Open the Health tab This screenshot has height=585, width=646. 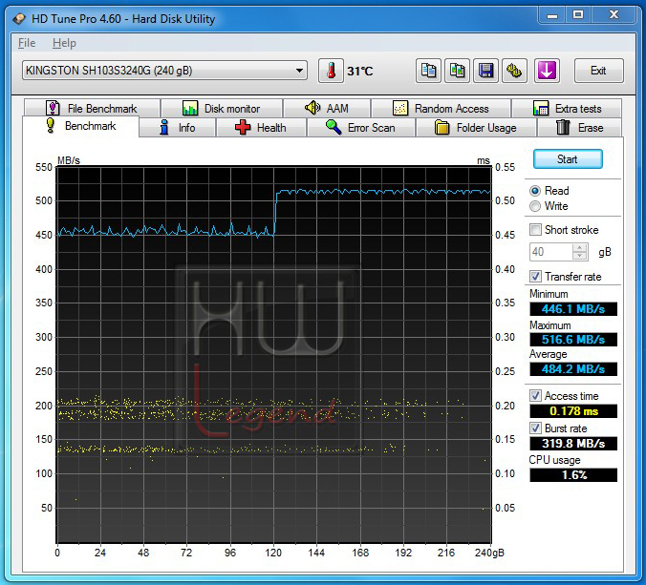261,128
